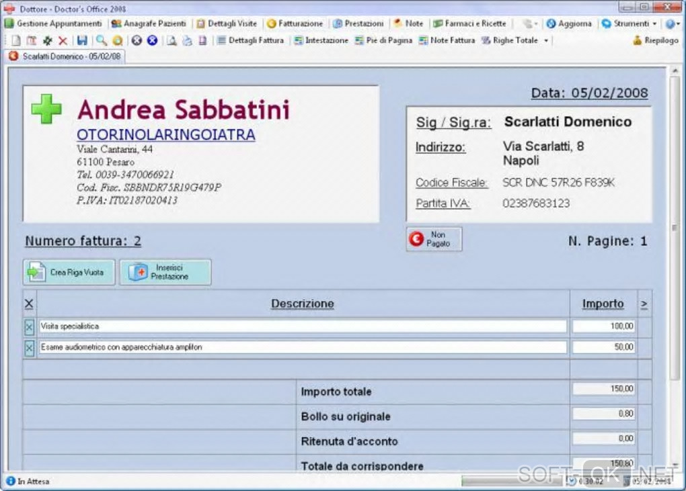Save with the floppy disk icon
This screenshot has width=686, height=491.
pos(82,40)
